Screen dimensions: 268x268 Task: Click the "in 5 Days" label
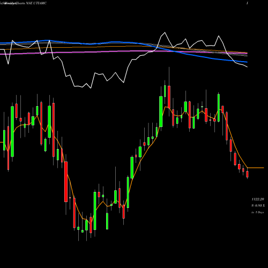(258, 212)
